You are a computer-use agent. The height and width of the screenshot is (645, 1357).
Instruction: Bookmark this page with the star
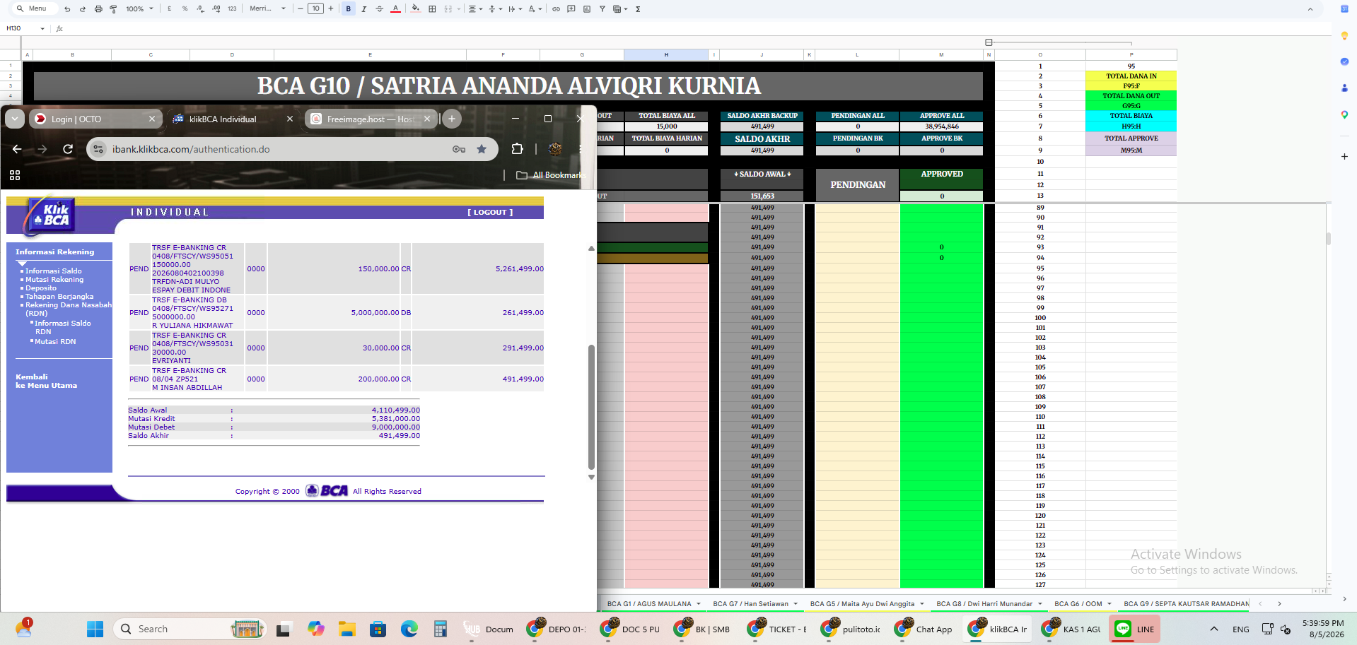click(x=482, y=149)
